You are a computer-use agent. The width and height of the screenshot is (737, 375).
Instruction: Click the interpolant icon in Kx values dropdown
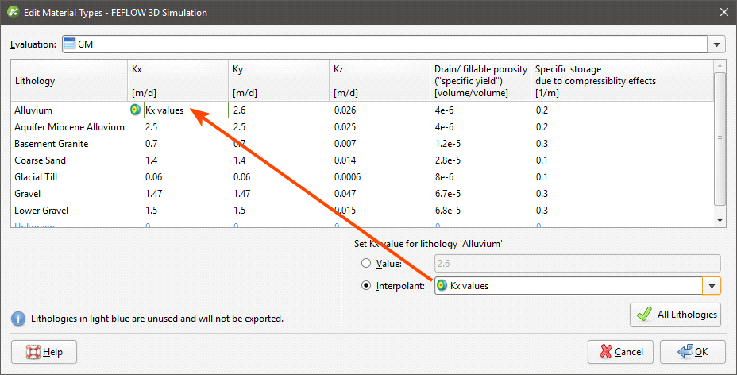point(442,286)
